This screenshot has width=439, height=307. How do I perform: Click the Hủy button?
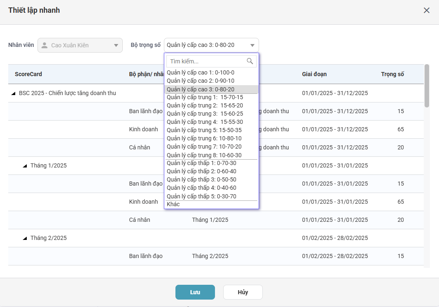tap(243, 292)
